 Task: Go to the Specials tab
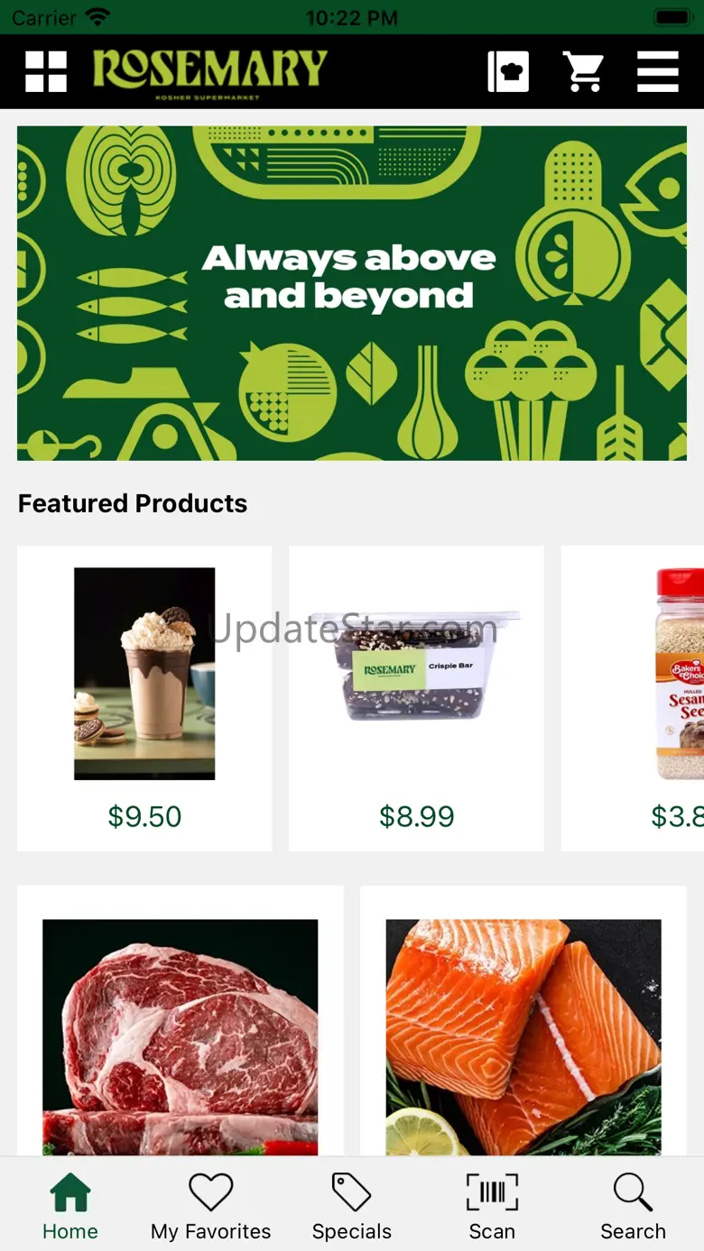click(352, 1206)
